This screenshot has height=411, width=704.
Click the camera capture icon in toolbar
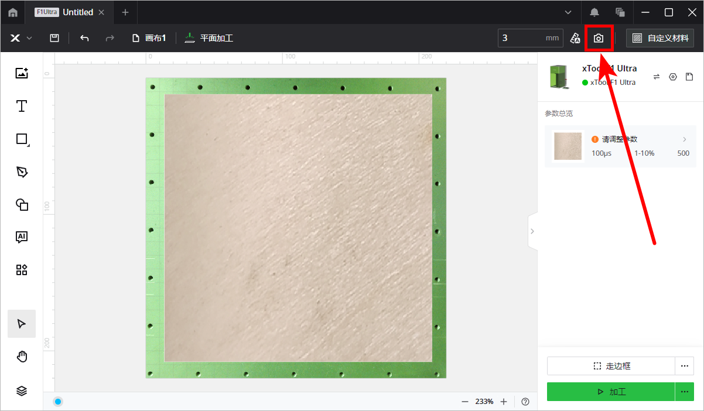pyautogui.click(x=598, y=38)
